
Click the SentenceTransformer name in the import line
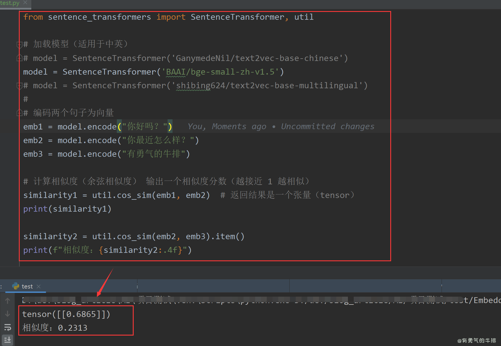(237, 17)
